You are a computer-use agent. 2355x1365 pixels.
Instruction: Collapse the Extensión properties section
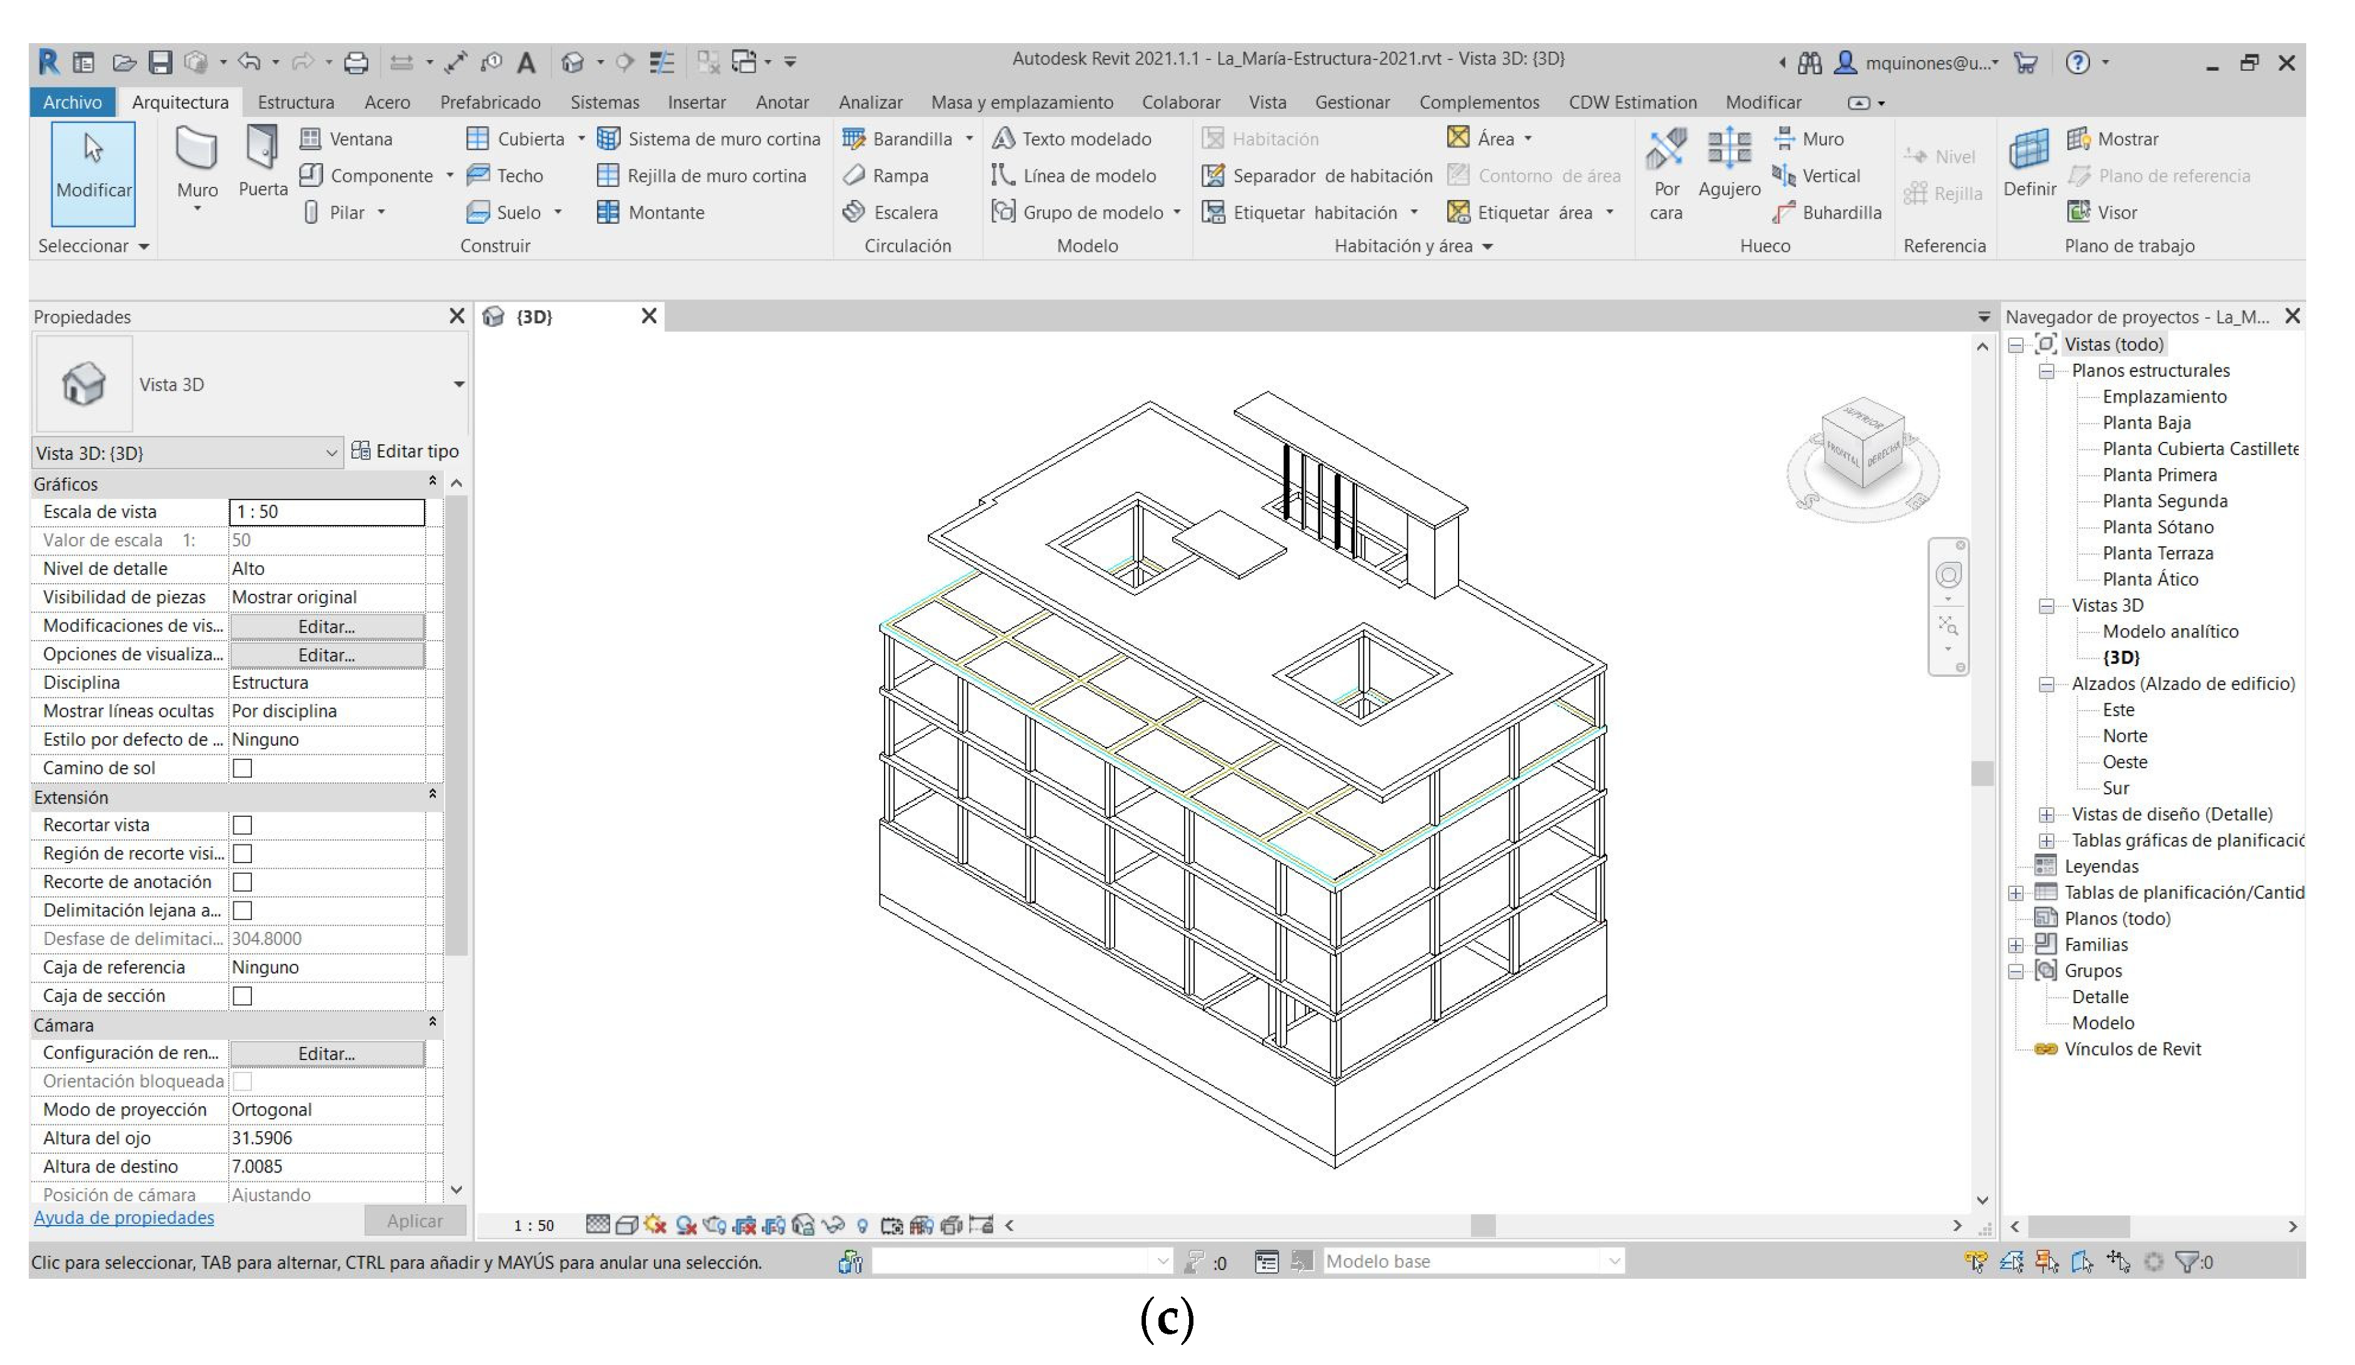pos(433,795)
